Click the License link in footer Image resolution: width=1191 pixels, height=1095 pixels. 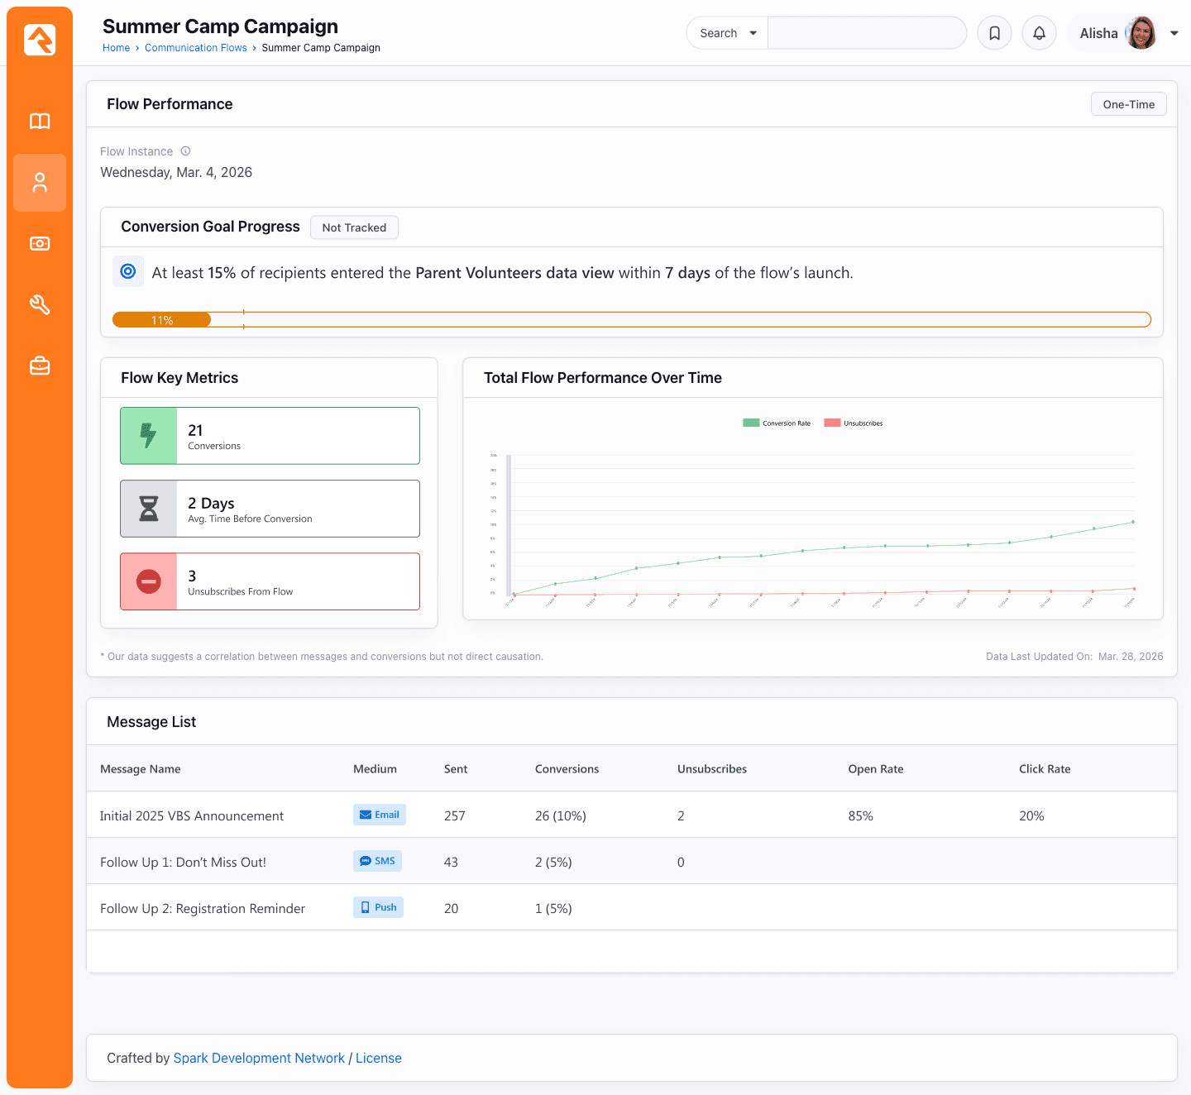(378, 1058)
